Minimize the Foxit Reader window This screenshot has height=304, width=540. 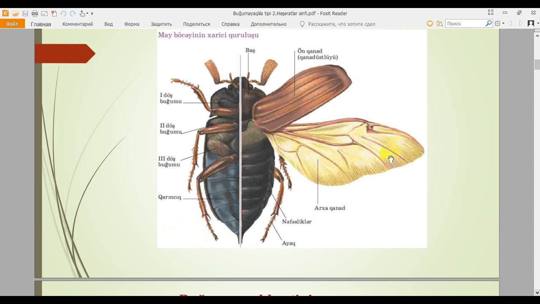tap(505, 13)
